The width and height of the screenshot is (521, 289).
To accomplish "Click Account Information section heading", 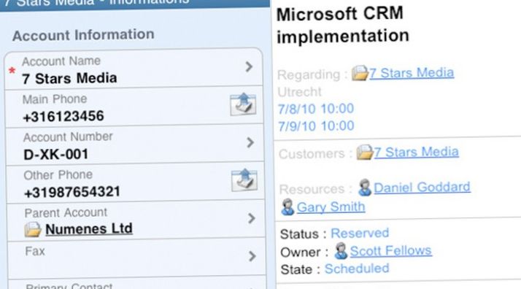I will (x=83, y=35).
